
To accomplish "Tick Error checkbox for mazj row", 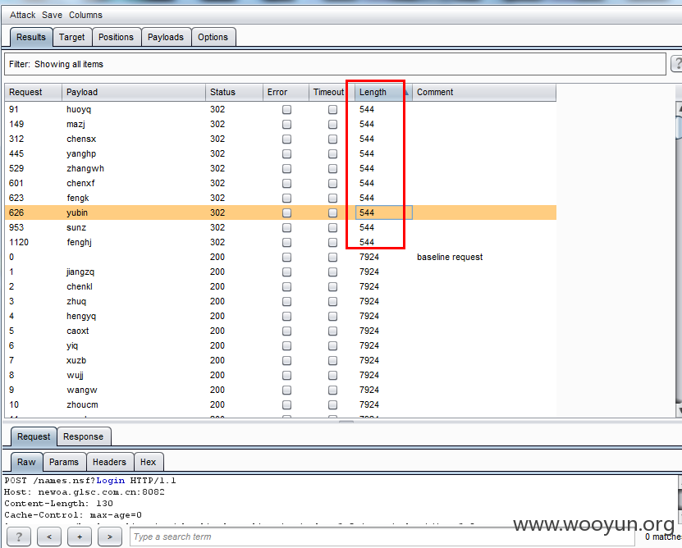I will [x=286, y=125].
